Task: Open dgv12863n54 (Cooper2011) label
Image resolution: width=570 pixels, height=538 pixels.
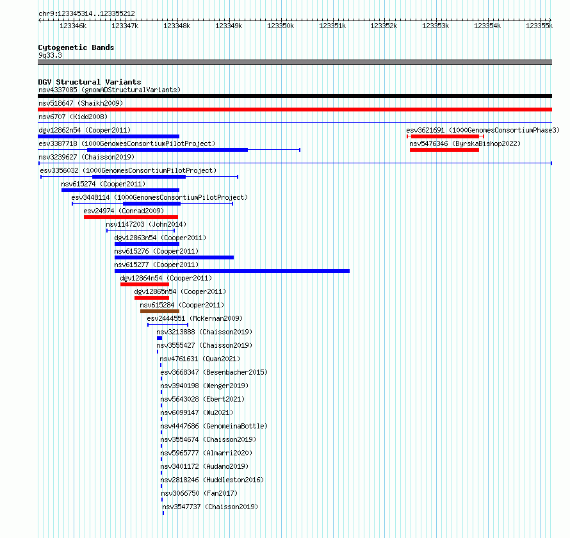Action: tap(160, 238)
